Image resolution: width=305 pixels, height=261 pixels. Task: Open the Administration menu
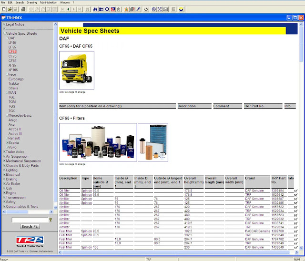(x=49, y=2)
